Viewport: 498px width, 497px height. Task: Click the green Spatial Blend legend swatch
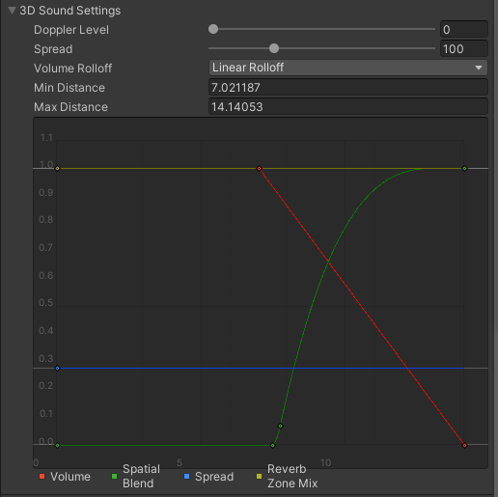point(114,477)
